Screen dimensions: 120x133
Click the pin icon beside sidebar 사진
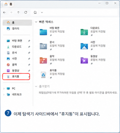point(29,59)
